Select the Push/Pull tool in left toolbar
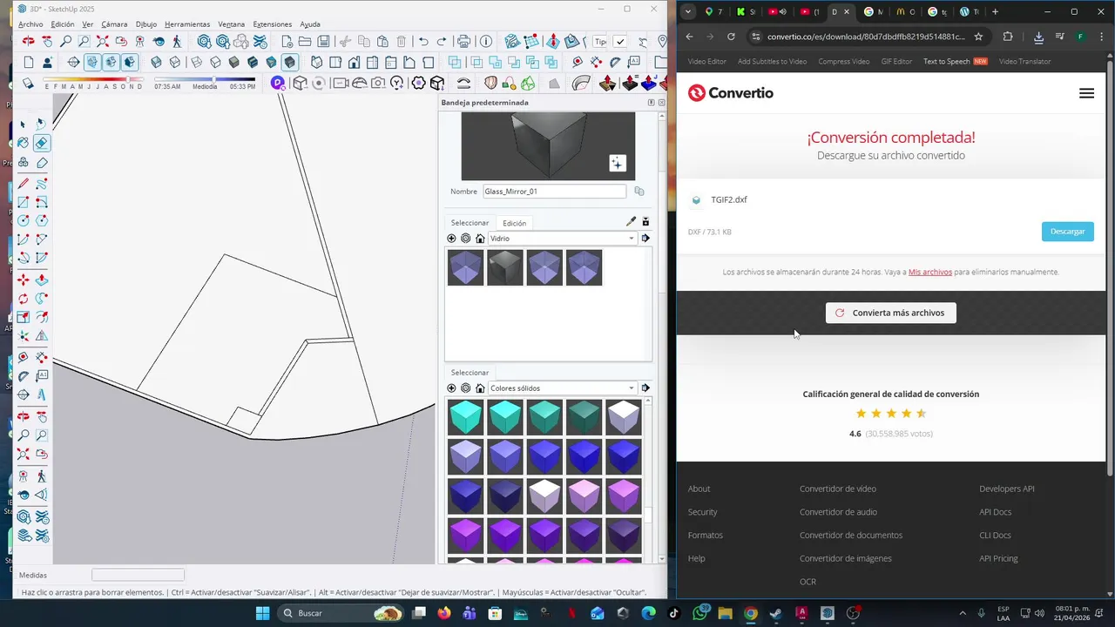This screenshot has height=627, width=1115. 42,280
